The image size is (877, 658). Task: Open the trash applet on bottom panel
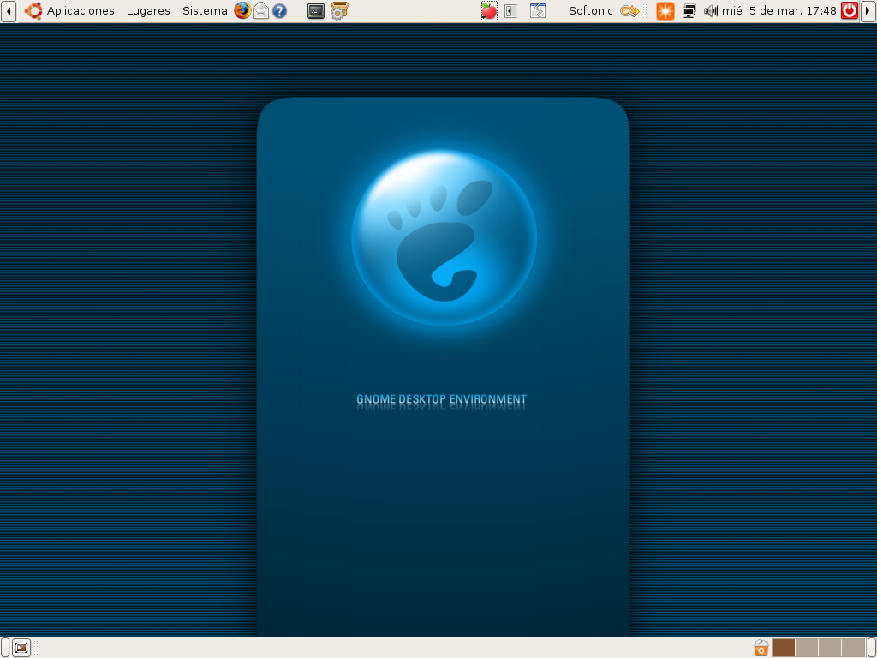pyautogui.click(x=761, y=648)
